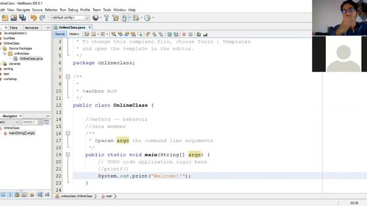Click the Find Selection magnifier icon

click(114, 34)
